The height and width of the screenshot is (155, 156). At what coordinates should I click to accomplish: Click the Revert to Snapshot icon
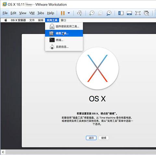click(100, 13)
